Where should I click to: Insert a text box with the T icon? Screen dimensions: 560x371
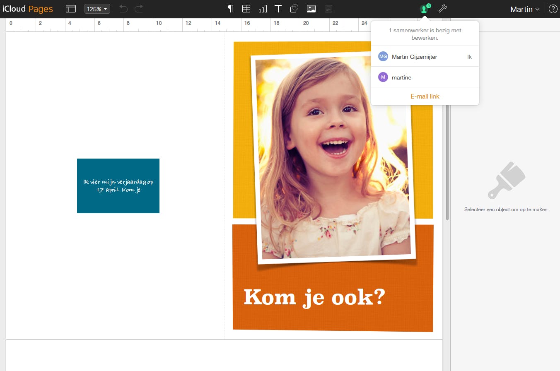tap(278, 8)
